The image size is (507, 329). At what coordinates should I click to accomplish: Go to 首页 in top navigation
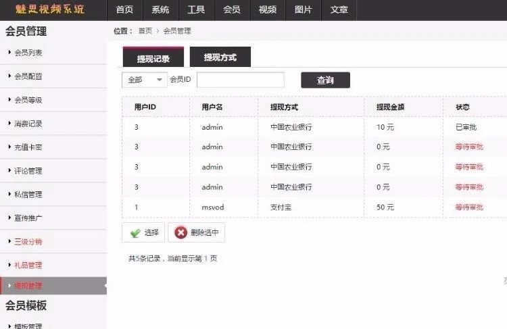point(124,9)
